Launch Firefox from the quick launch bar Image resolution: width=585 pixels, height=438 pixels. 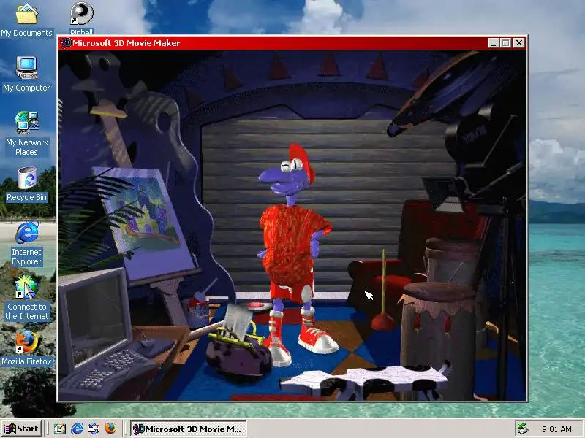(110, 429)
